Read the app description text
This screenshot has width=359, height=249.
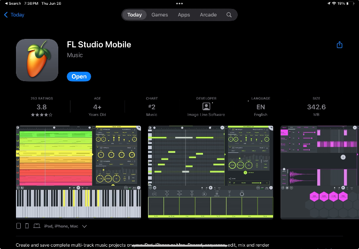pyautogui.click(x=142, y=245)
